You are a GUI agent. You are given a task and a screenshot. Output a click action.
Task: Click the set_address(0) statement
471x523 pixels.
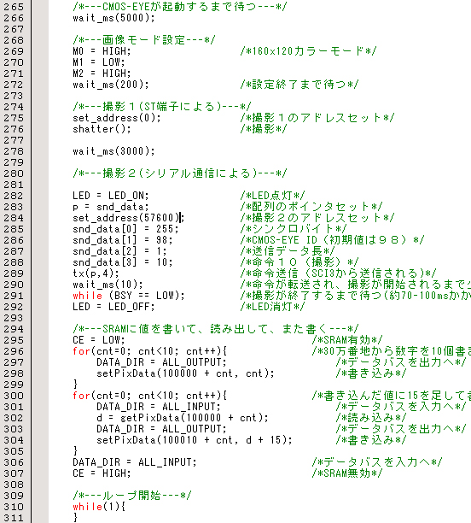pos(117,118)
